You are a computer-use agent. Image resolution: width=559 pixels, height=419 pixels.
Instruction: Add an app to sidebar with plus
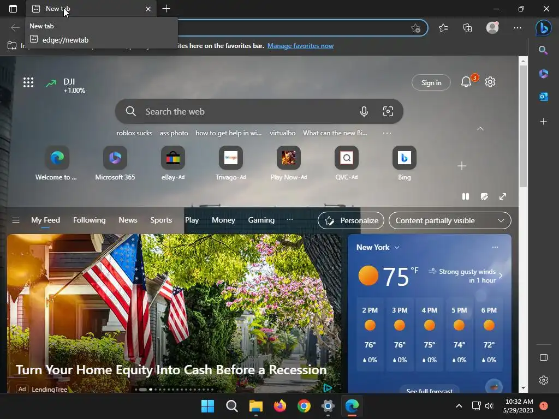pos(543,122)
